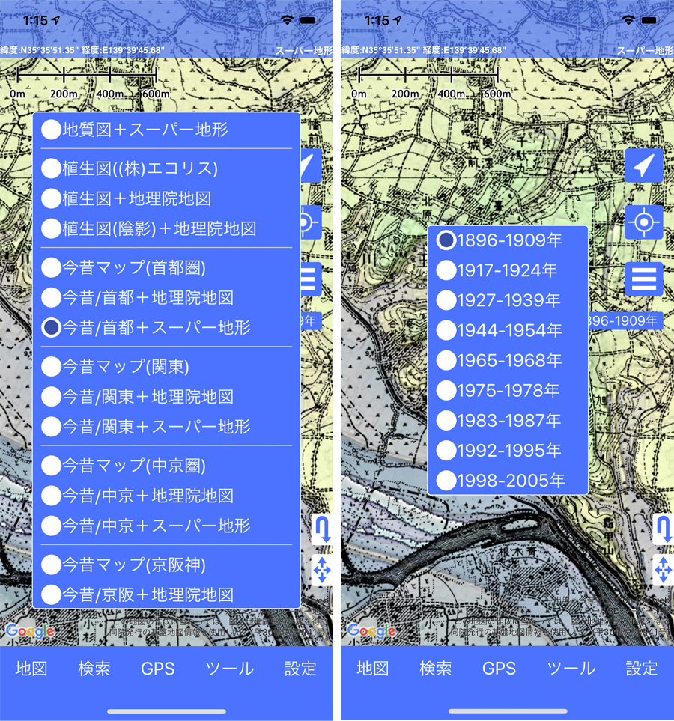Tap the crosshair target icon on right screen

[644, 222]
